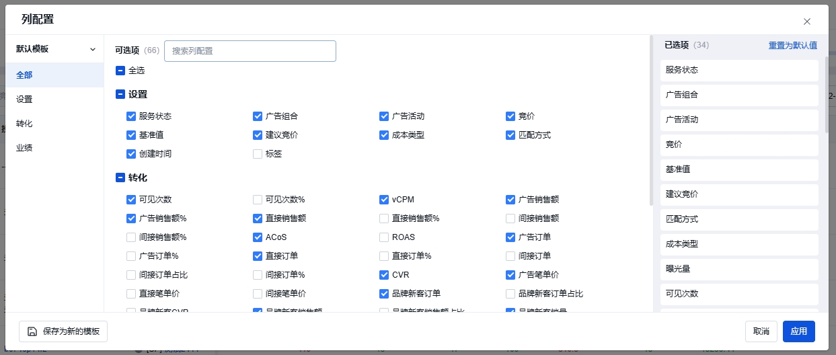Image resolution: width=836 pixels, height=355 pixels.
Task: Click the 应用 apply button
Action: [798, 331]
